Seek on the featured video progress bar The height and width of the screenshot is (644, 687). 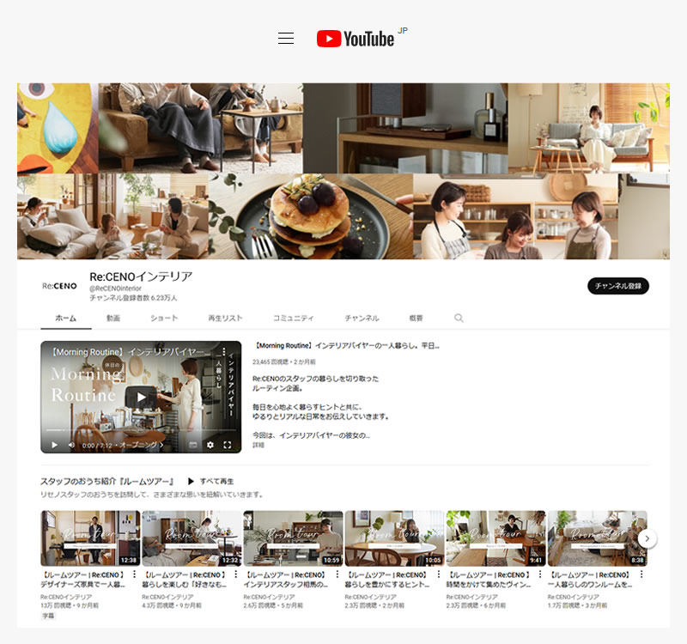(x=141, y=431)
